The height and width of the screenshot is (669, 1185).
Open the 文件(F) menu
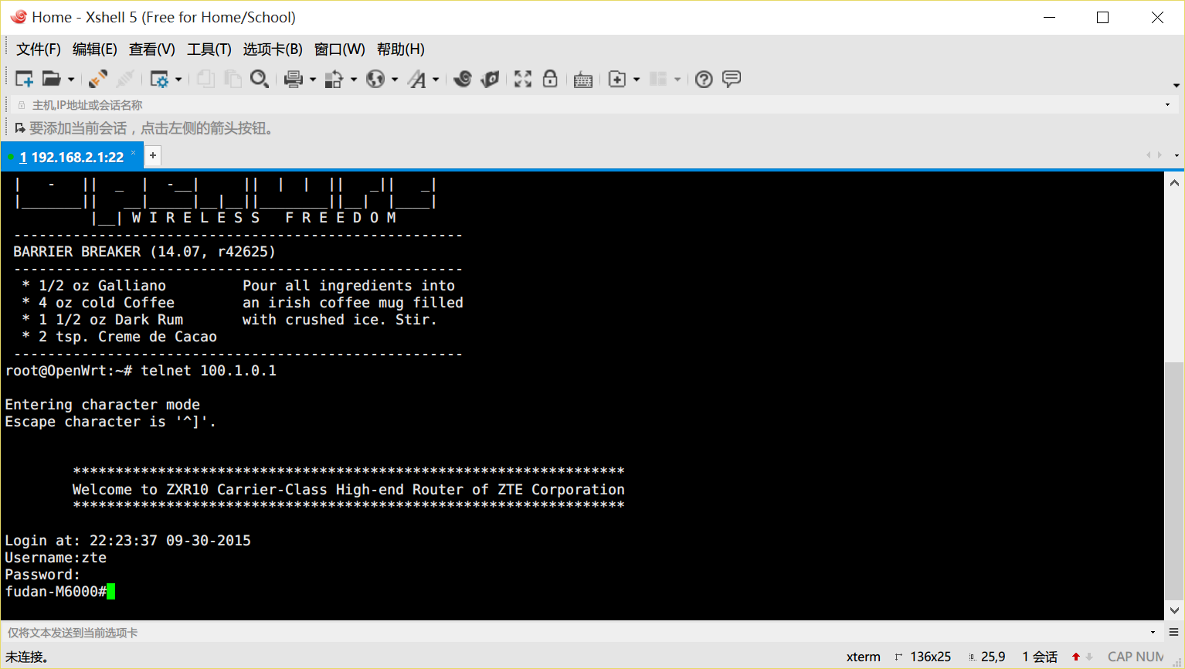tap(39, 49)
